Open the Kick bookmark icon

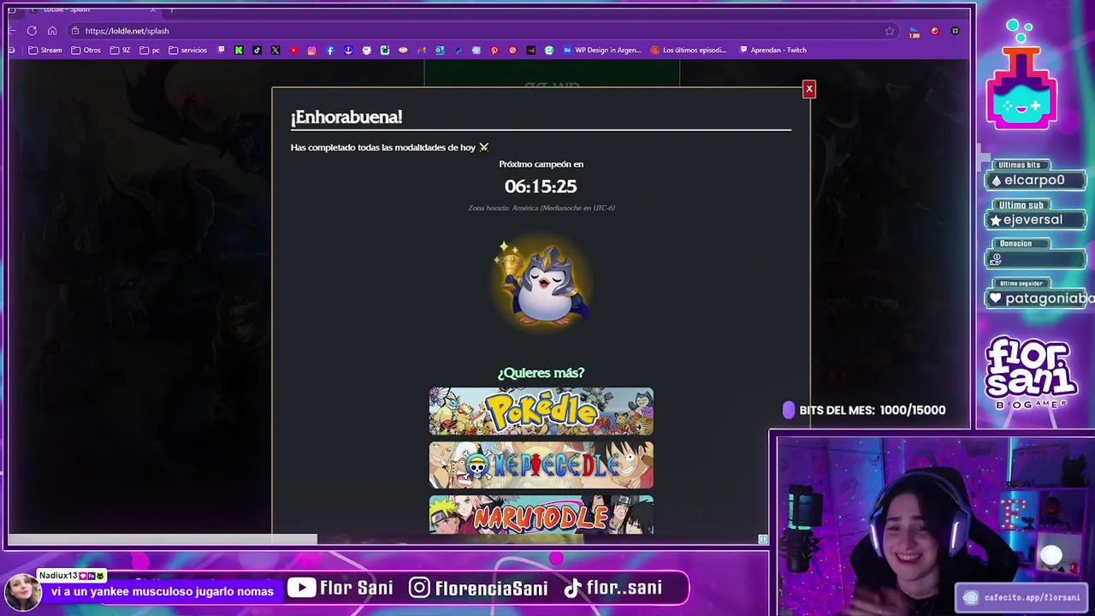click(x=239, y=50)
